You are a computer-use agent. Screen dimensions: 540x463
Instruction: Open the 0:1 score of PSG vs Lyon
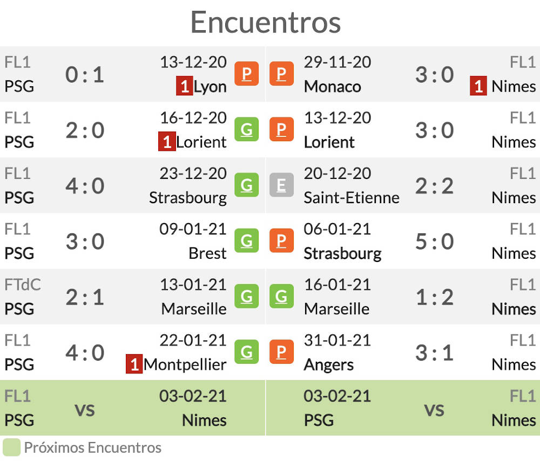pos(85,74)
